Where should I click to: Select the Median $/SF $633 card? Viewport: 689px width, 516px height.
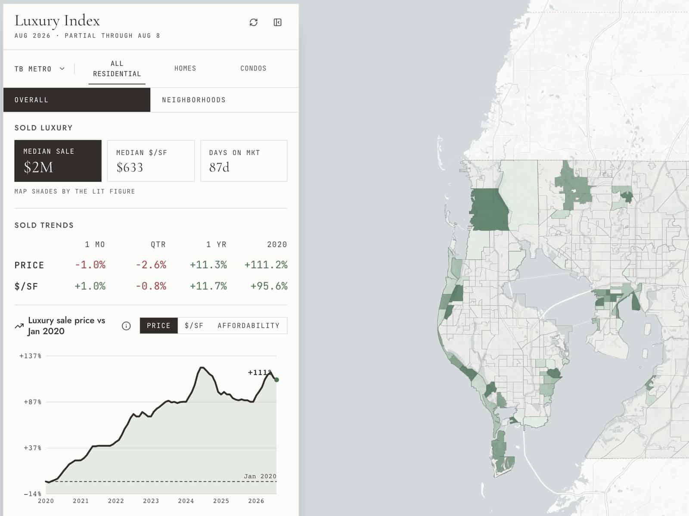(x=151, y=161)
